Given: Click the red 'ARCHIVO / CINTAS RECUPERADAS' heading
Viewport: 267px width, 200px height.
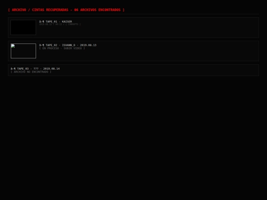Looking at the screenshot, I should (66, 10).
